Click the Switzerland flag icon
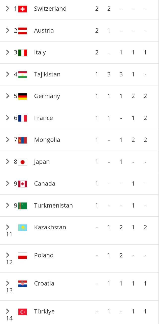This screenshot has height=324, width=159. pos(23,9)
